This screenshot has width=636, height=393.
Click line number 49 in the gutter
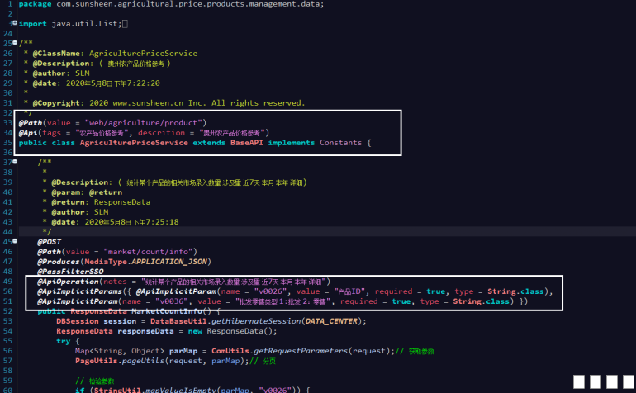(x=7, y=282)
